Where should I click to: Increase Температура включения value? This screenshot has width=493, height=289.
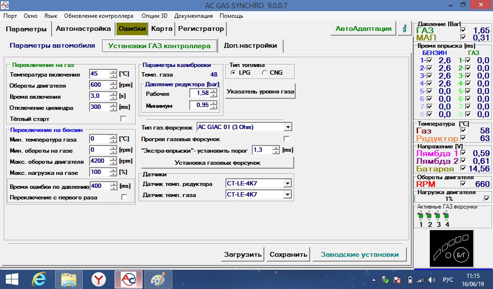click(x=113, y=72)
